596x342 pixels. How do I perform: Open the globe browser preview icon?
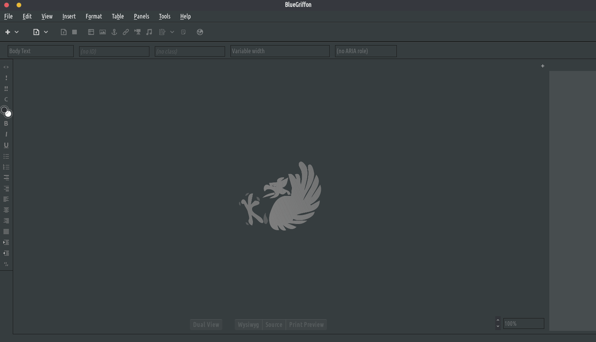pyautogui.click(x=200, y=32)
